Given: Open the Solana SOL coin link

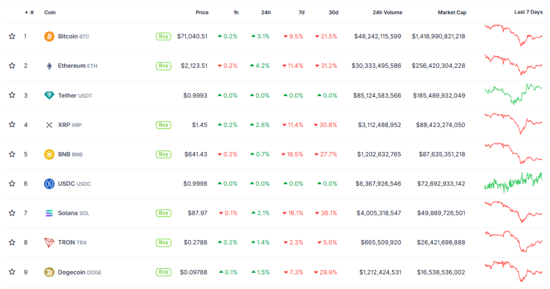Looking at the screenshot, I should 74,213.
